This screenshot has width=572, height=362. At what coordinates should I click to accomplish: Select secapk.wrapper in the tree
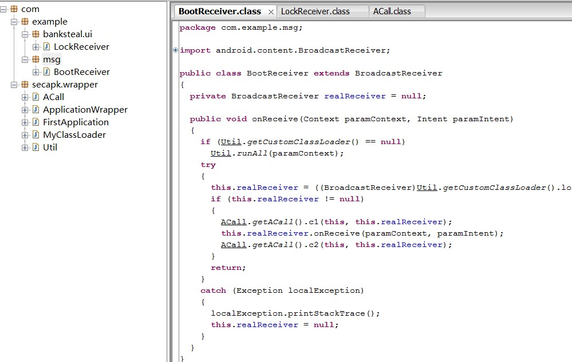click(65, 85)
